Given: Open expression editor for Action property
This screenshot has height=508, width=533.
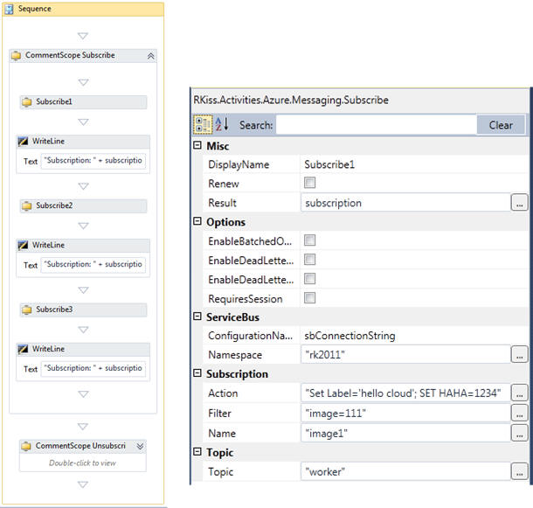Looking at the screenshot, I should [519, 393].
